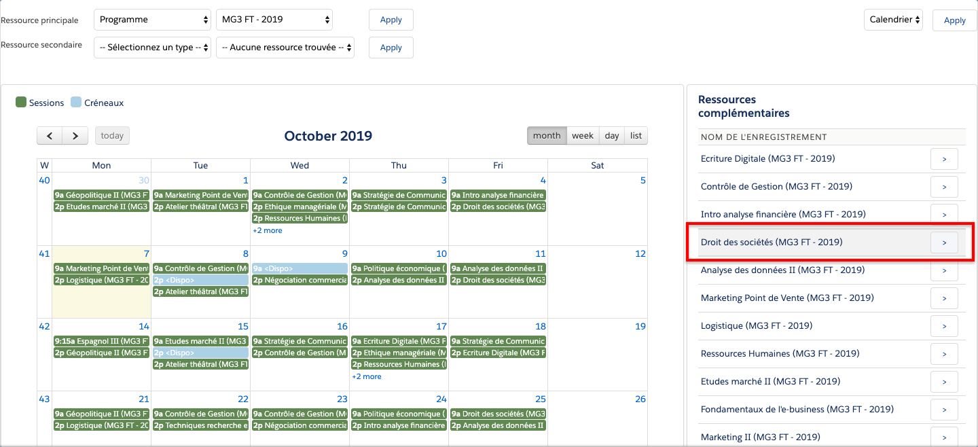978x447 pixels.
Task: Open arrow next to Logistique resource
Action: tap(944, 326)
